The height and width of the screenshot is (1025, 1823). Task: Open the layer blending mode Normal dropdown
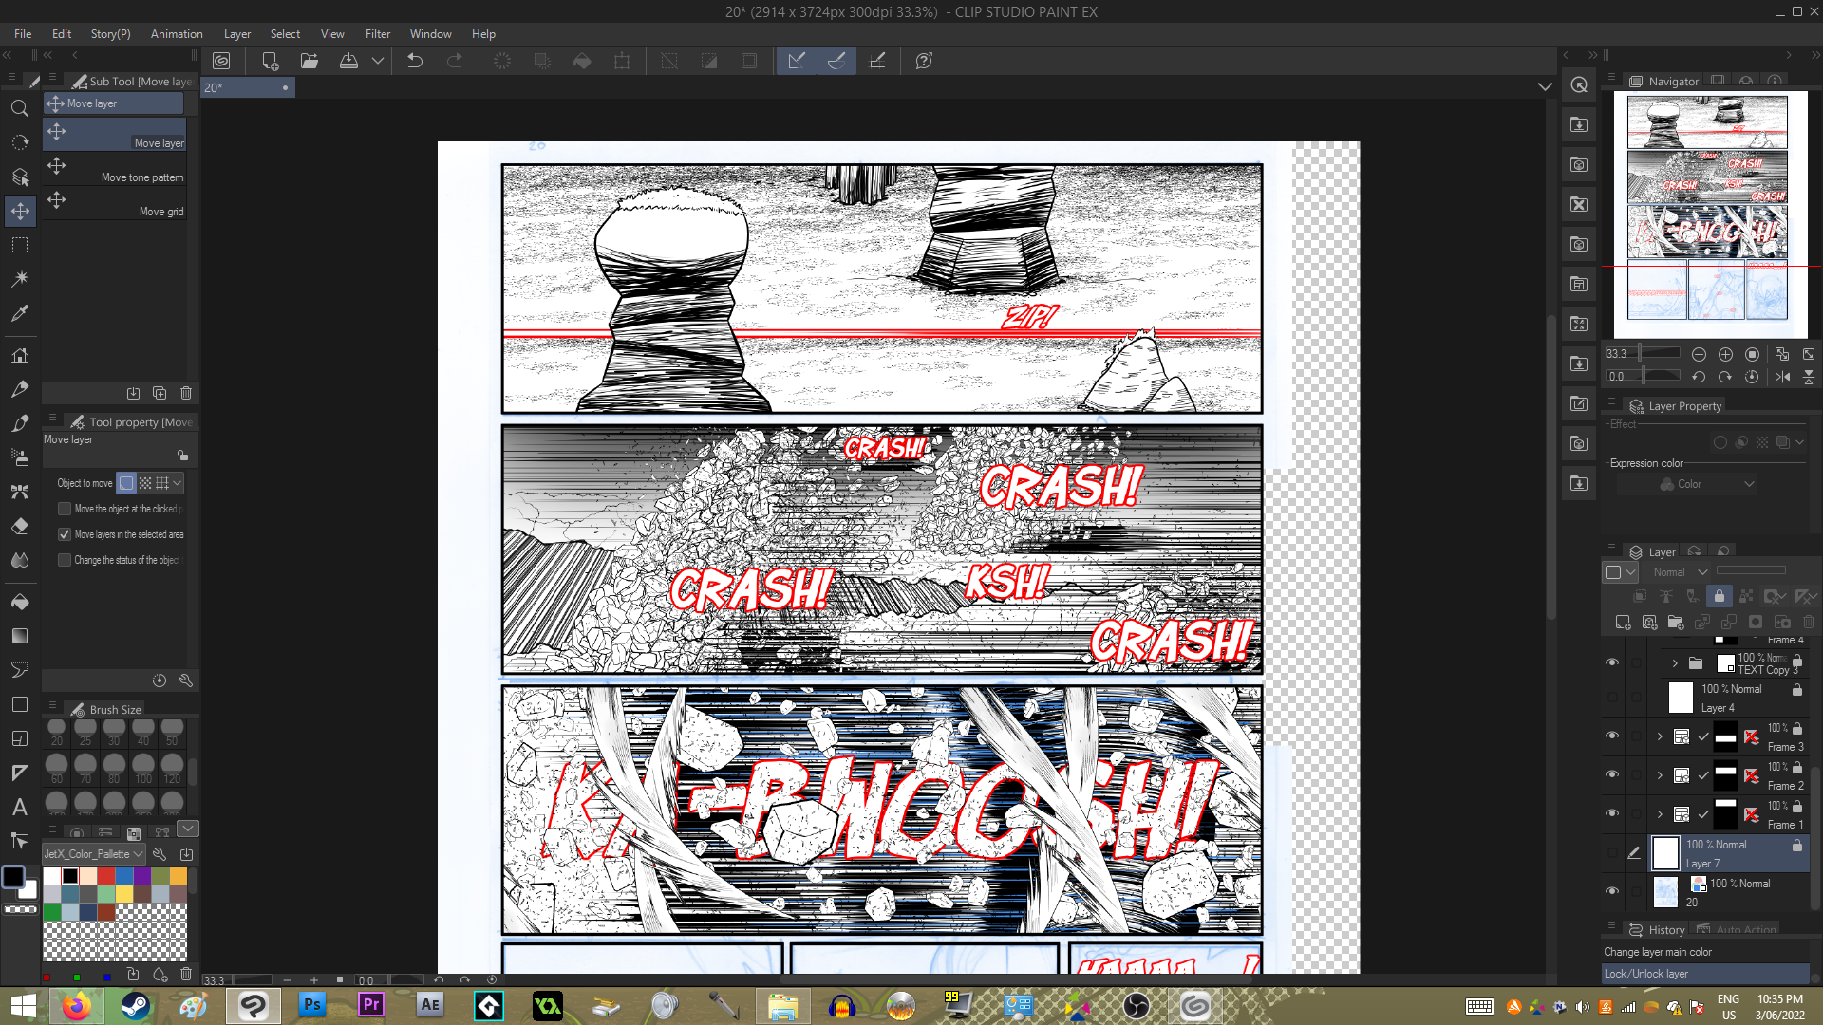point(1680,572)
